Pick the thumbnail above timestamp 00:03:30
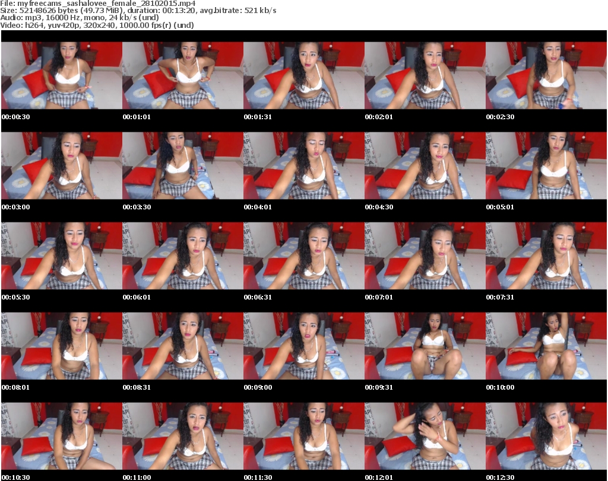This screenshot has height=481, width=608. (x=183, y=165)
